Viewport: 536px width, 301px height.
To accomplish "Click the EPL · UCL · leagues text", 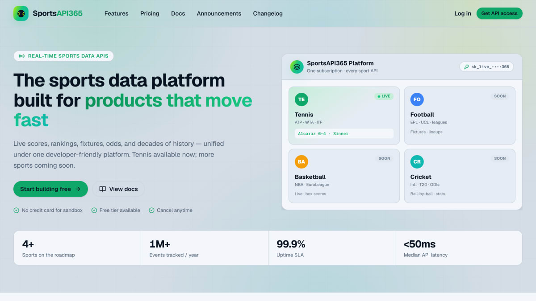I will pos(429,123).
